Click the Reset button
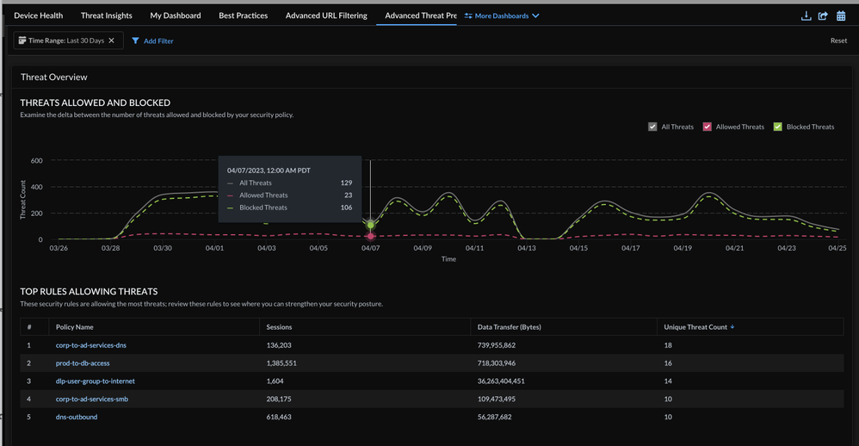This screenshot has width=859, height=446. [837, 40]
